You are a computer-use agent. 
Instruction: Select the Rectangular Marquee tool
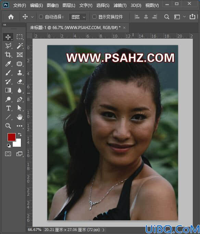click(x=20, y=37)
